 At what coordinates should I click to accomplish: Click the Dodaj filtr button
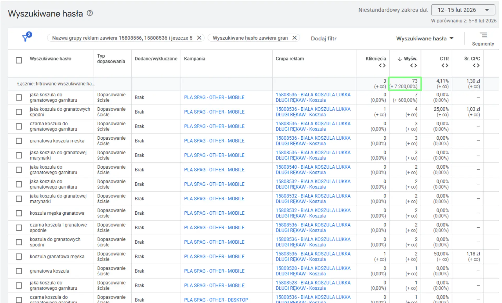(323, 39)
